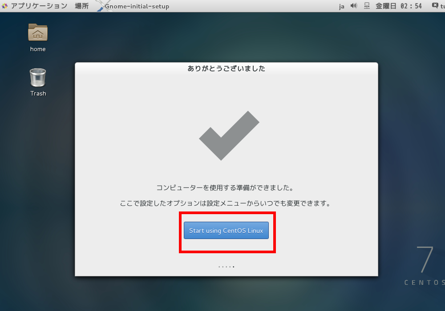The width and height of the screenshot is (445, 311).
Task: Click the CentOS 7 wallpaper logo
Action: pos(425,266)
